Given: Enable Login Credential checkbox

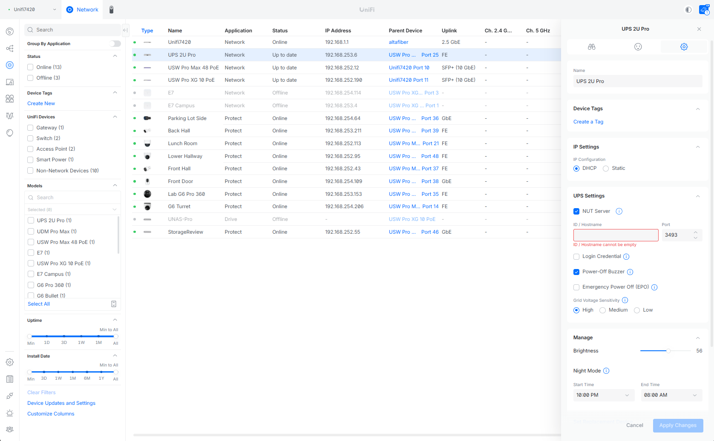Looking at the screenshot, I should [576, 257].
